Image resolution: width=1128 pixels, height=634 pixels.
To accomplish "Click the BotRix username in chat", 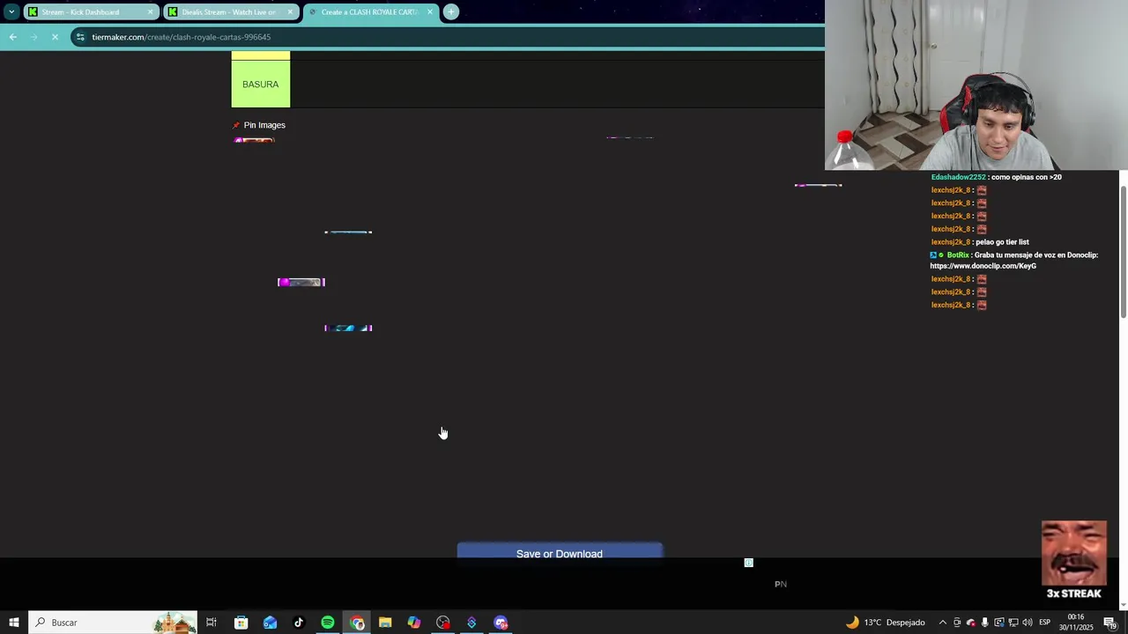I will (957, 255).
